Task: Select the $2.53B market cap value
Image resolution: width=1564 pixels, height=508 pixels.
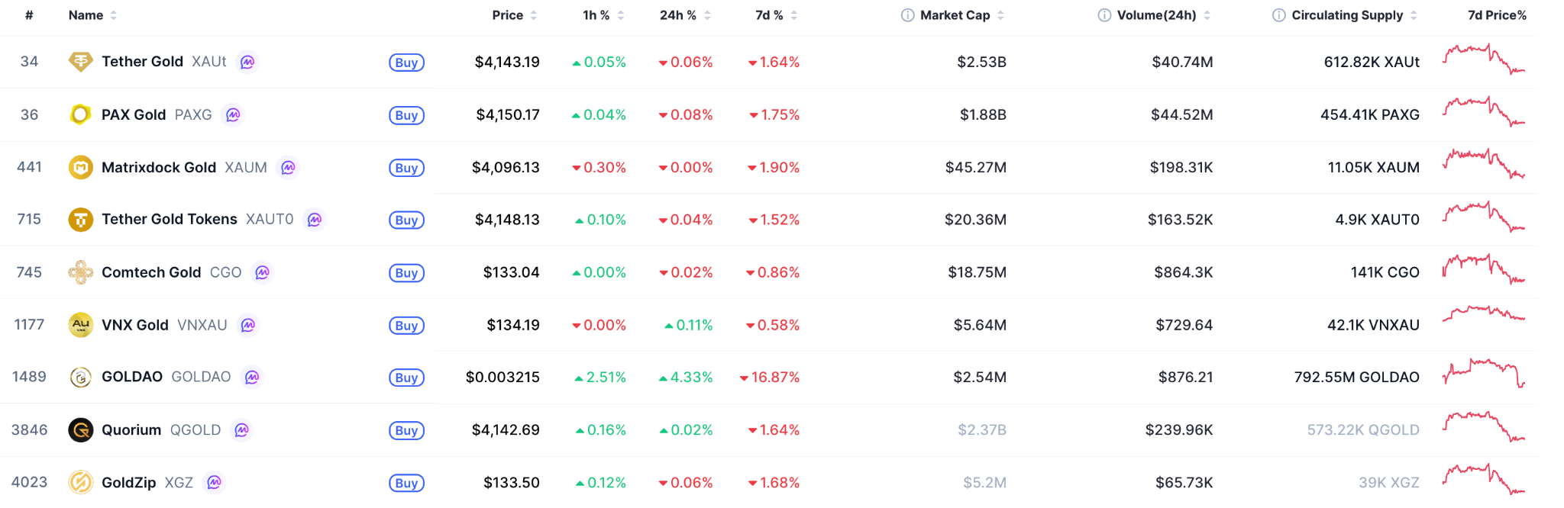Action: [x=981, y=62]
